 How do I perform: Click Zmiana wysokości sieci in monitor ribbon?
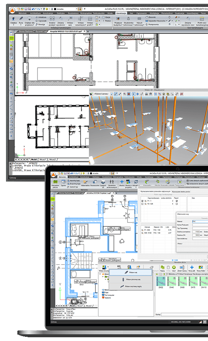(188, 21)
